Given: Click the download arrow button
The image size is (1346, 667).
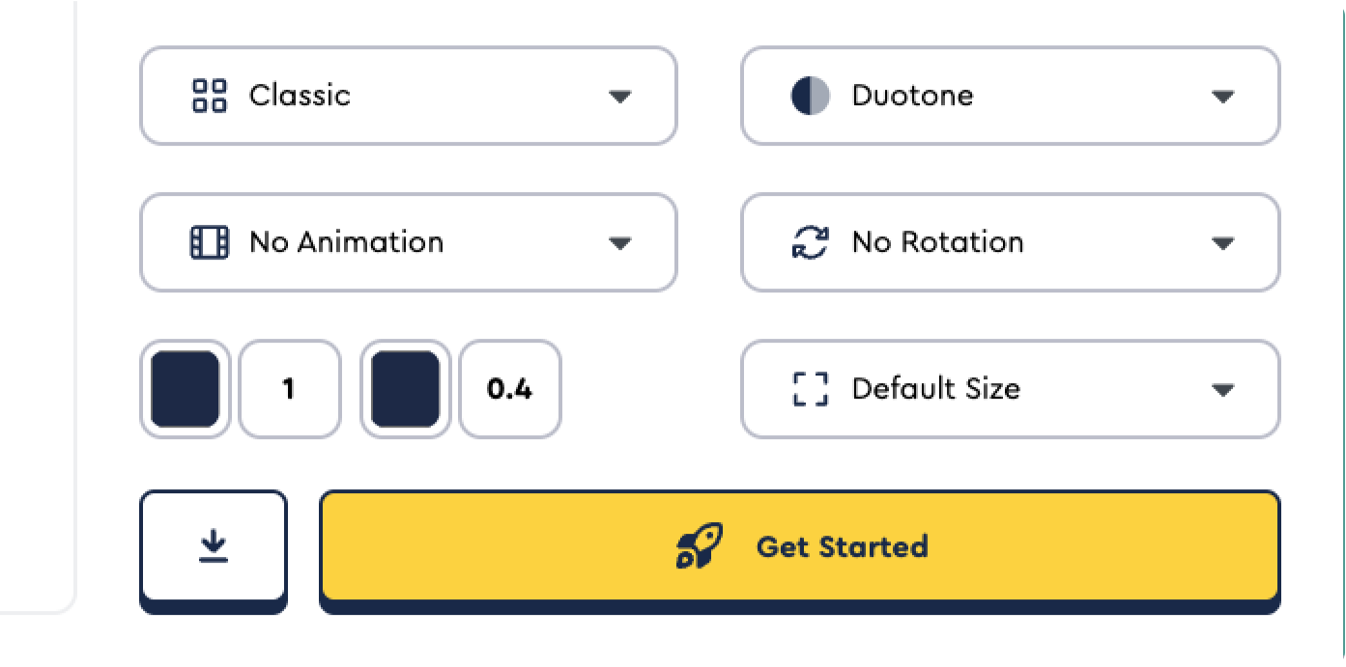Looking at the screenshot, I should click(214, 547).
